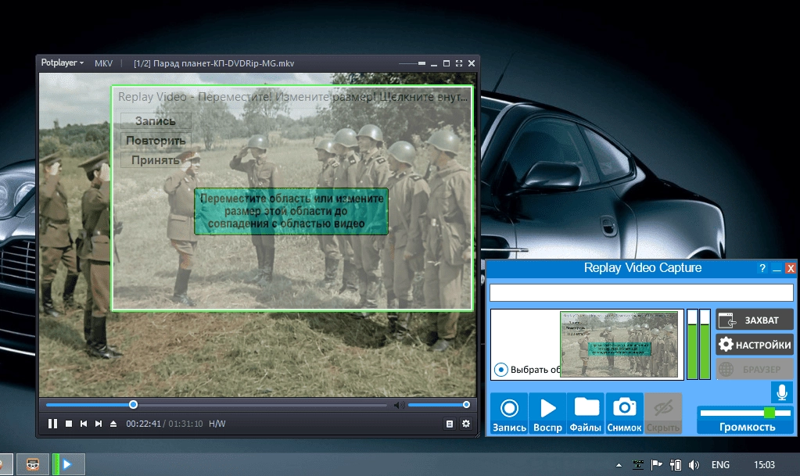Viewport: 800px width, 476px height.
Task: Open the 15:03 taskbar clock
Action: tap(764, 465)
